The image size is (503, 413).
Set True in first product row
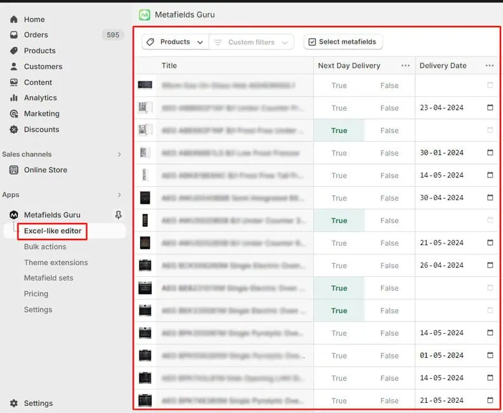[x=339, y=86]
